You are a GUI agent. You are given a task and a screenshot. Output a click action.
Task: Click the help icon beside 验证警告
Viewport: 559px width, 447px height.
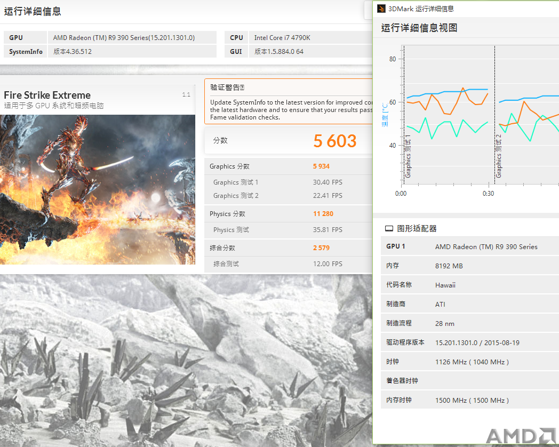[x=242, y=87]
